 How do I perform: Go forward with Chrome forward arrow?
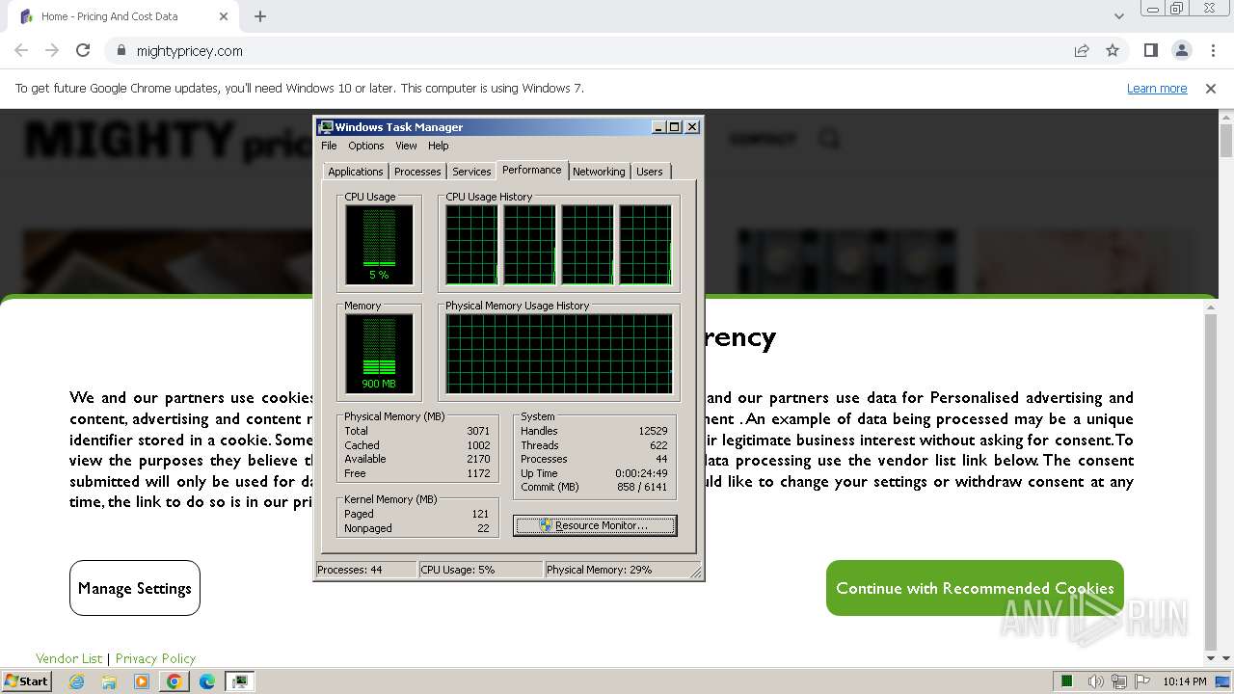(52, 50)
